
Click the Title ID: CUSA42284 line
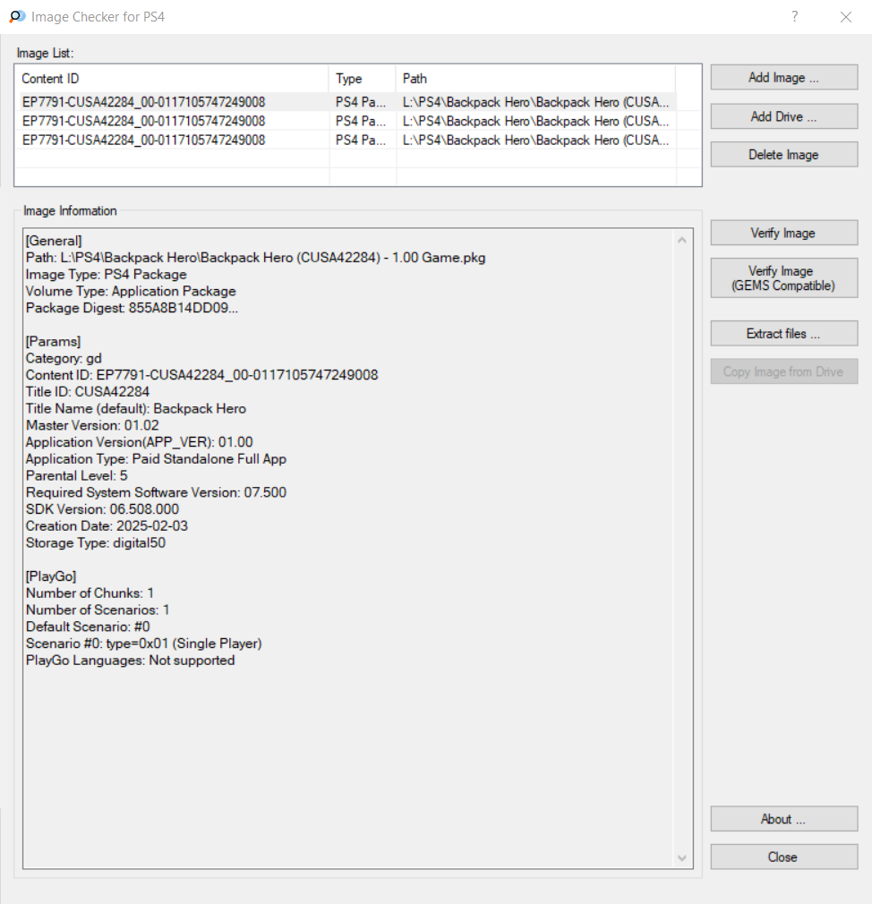coord(88,392)
